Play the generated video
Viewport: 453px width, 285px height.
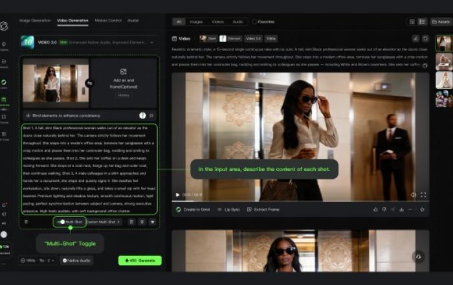(x=178, y=194)
